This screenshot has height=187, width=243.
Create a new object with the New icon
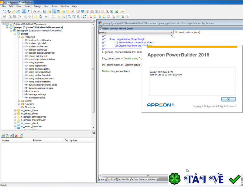(x=4, y=11)
